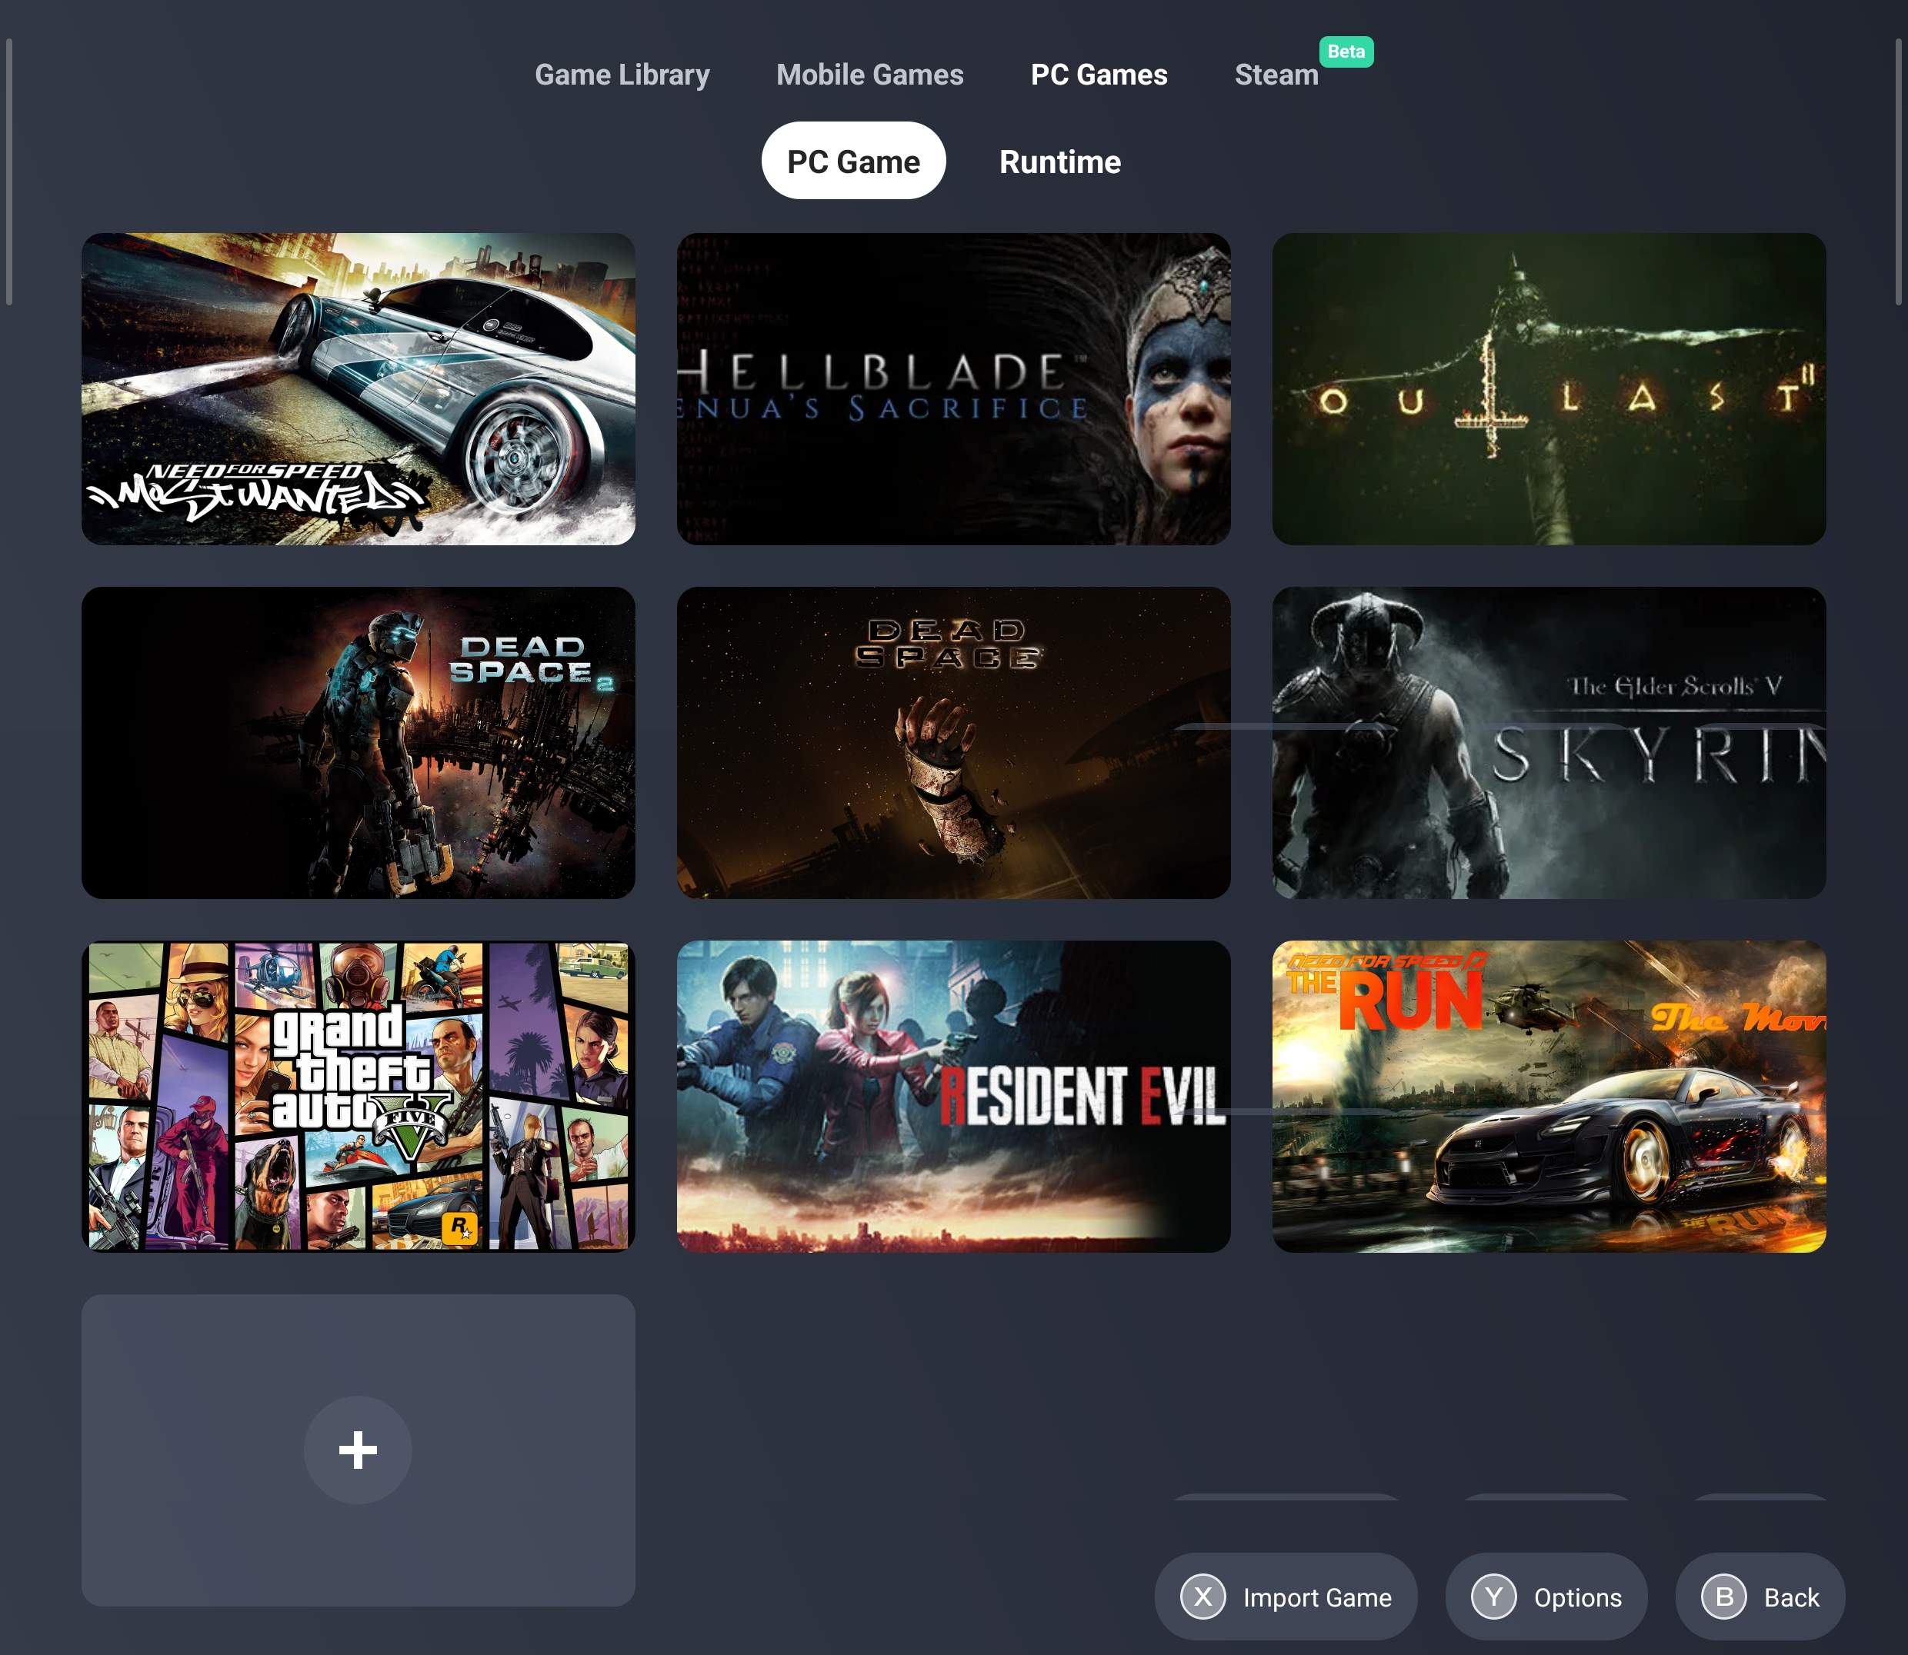
Task: Open the Outlast game card
Action: pos(1549,389)
